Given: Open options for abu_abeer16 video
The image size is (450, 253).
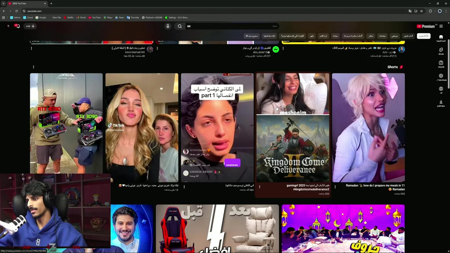Looking at the screenshot, I should 157,48.
